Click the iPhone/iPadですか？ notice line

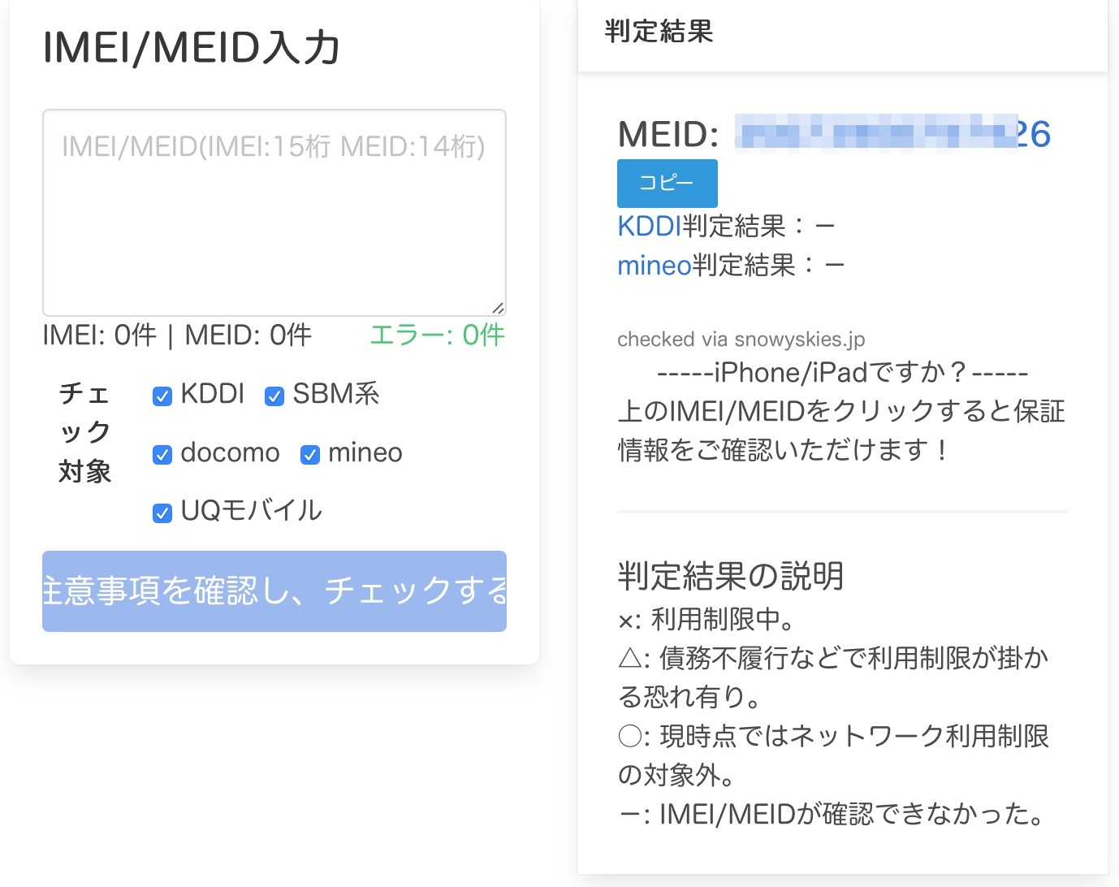point(842,373)
